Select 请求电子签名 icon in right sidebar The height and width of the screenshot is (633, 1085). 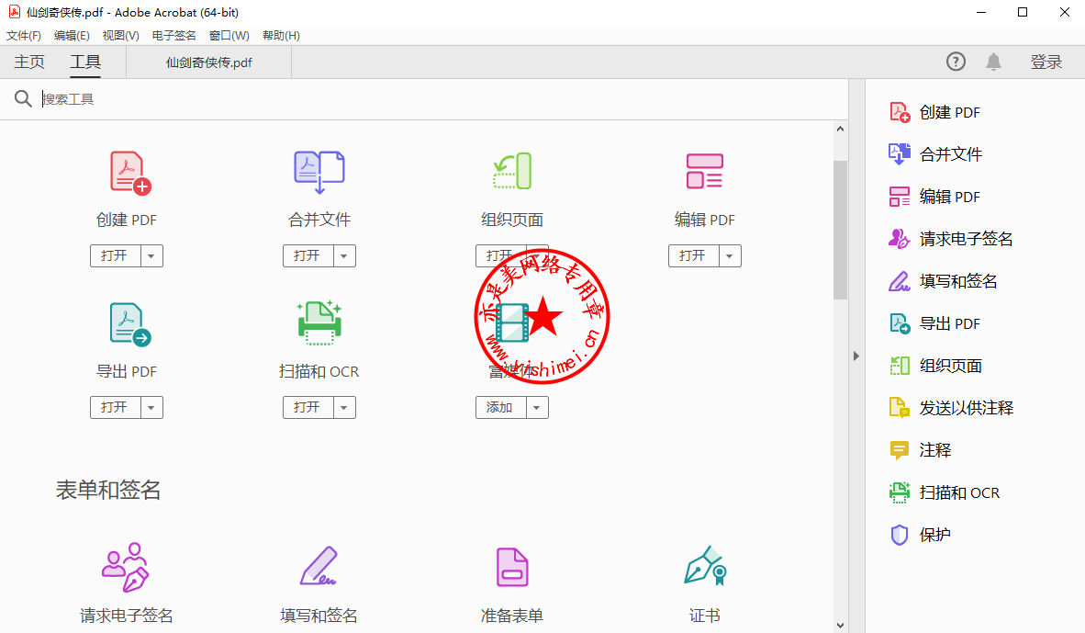click(899, 239)
